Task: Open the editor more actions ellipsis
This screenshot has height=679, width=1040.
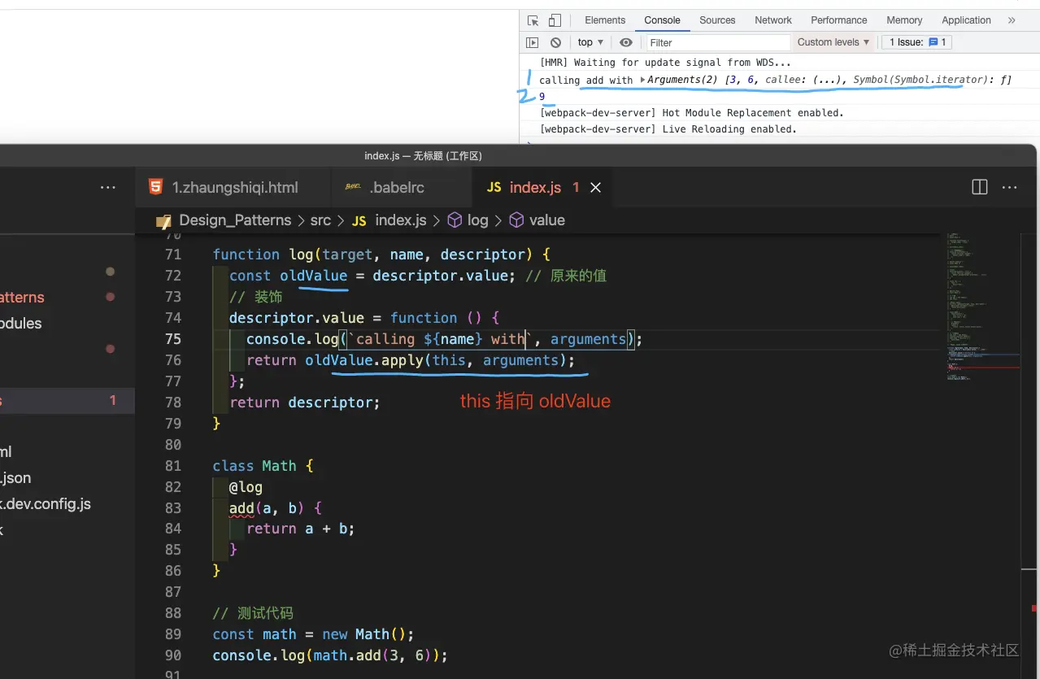Action: (x=1010, y=187)
